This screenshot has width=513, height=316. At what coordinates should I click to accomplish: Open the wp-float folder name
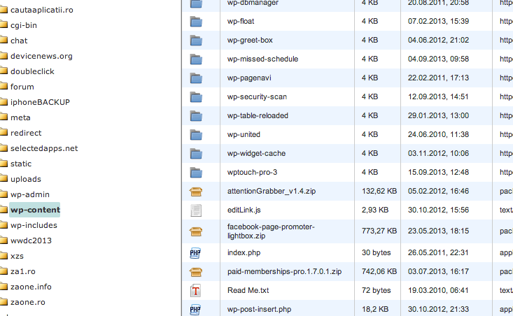[241, 21]
